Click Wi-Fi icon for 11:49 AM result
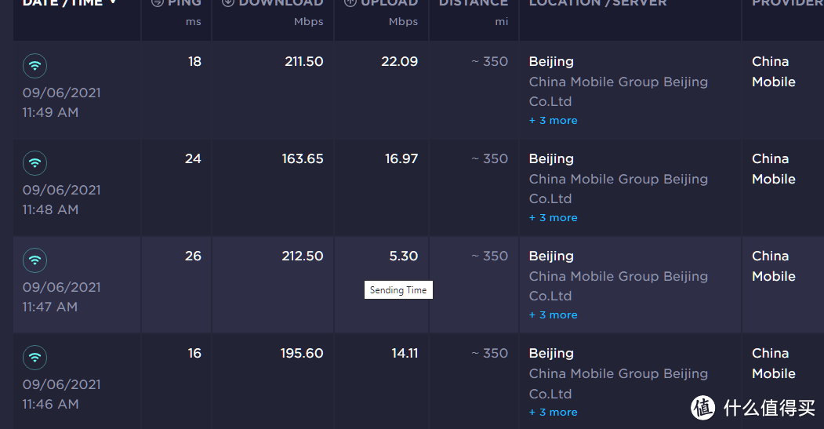The height and width of the screenshot is (429, 824). [x=34, y=66]
